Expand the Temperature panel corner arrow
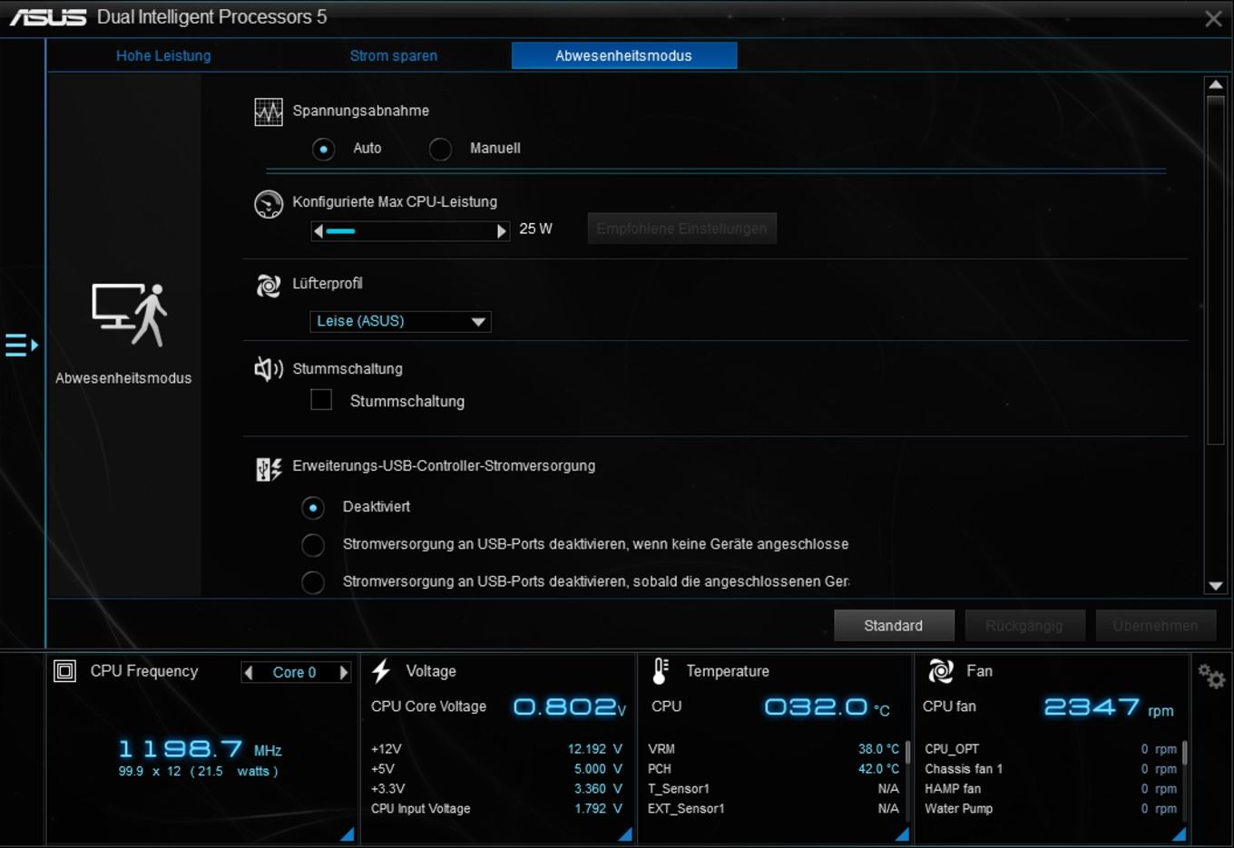Viewport: 1234px width, 848px height. point(902,833)
